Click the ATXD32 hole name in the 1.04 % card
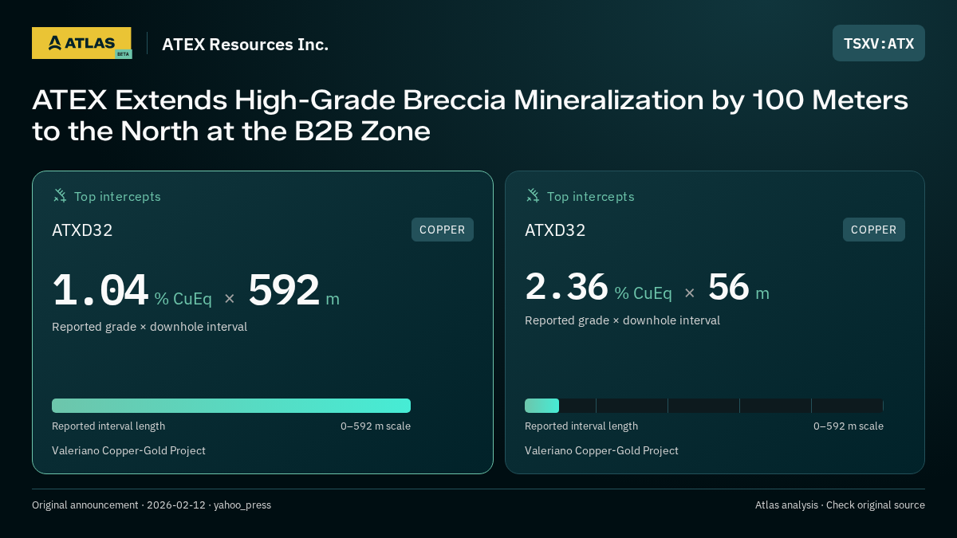Viewport: 957px width, 538px height. point(82,230)
